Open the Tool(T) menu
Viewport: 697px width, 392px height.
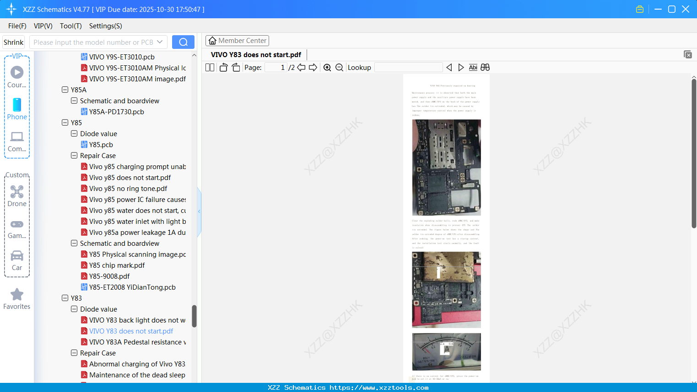[x=71, y=26]
